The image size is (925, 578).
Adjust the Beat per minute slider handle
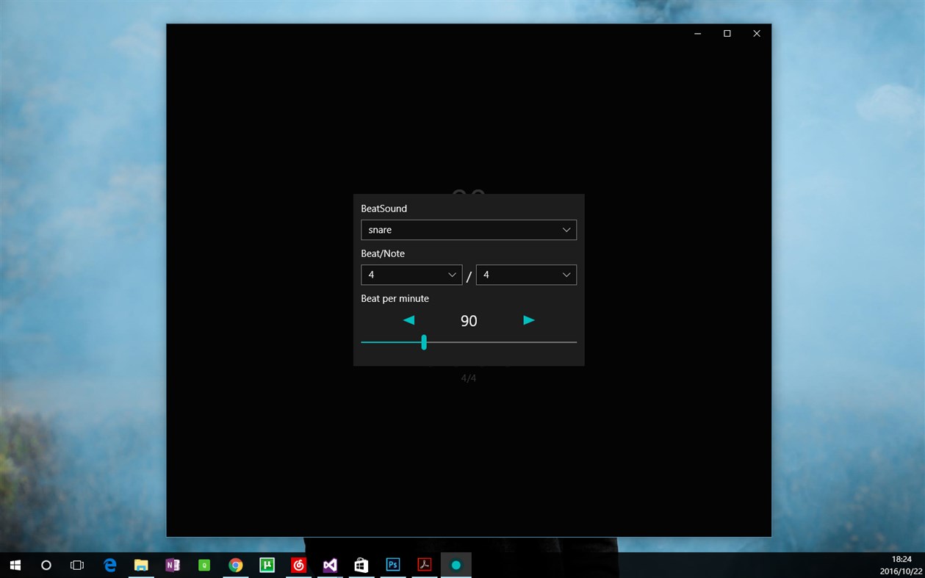click(424, 342)
